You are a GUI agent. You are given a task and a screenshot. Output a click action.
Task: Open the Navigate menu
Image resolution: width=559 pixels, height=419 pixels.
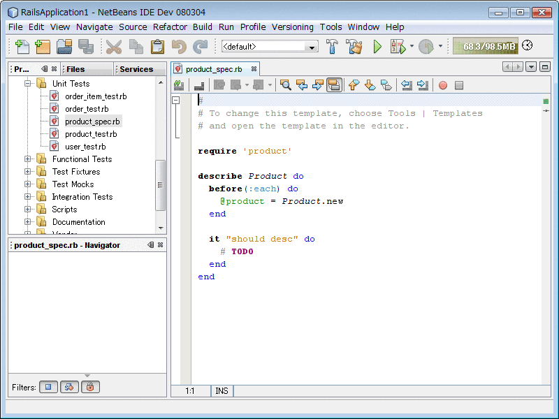94,27
